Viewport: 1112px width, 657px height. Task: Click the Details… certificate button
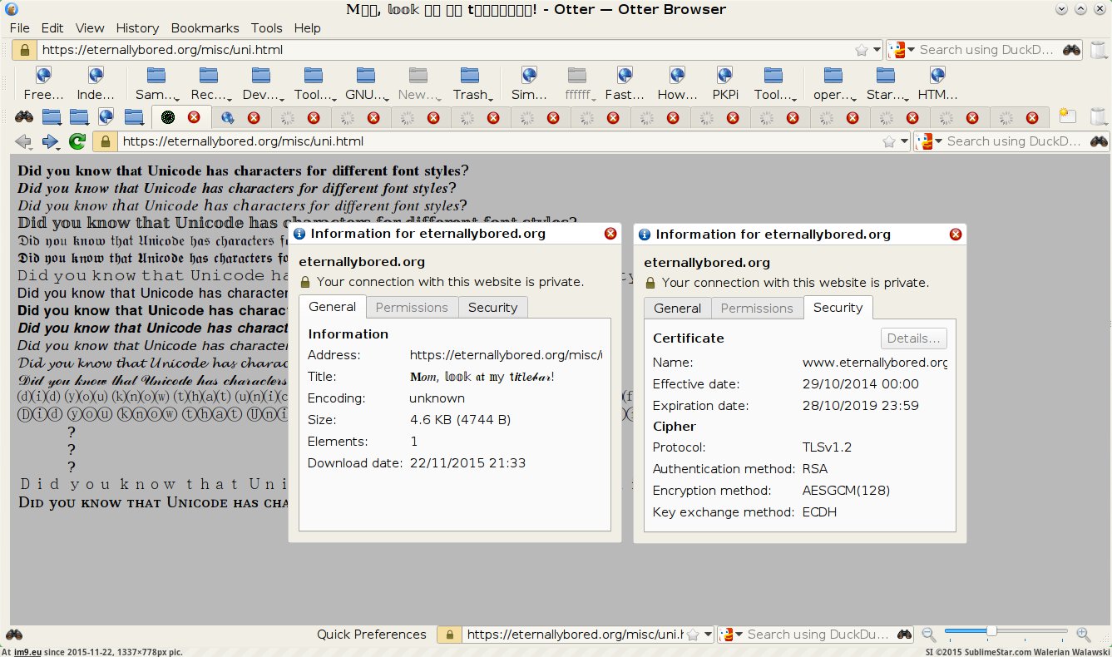(913, 338)
